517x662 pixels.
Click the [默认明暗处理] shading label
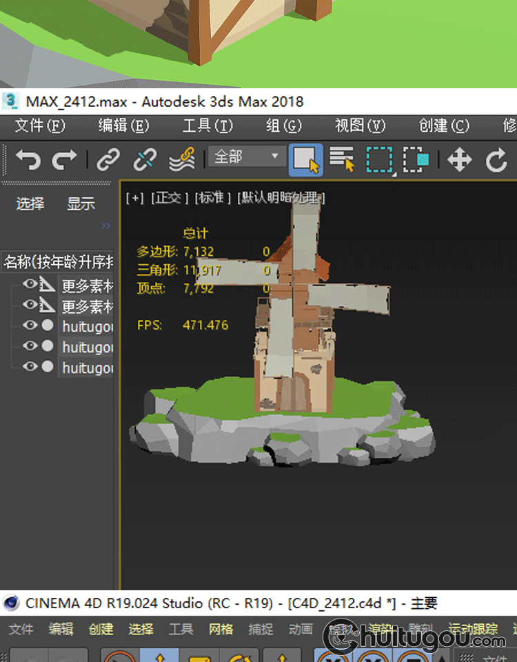tap(281, 198)
